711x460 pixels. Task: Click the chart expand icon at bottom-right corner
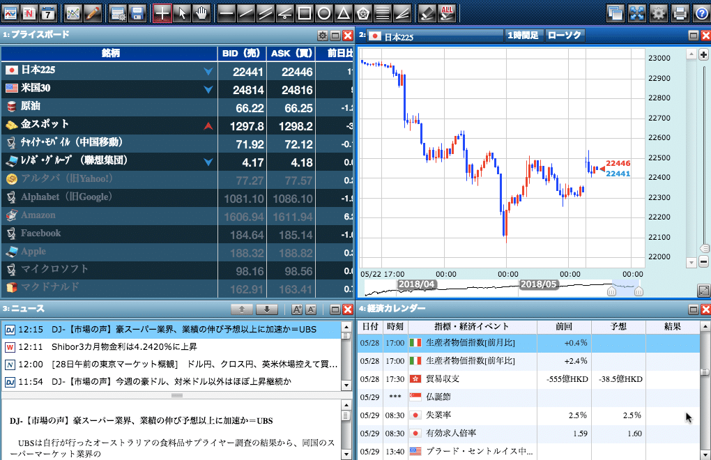click(x=704, y=291)
